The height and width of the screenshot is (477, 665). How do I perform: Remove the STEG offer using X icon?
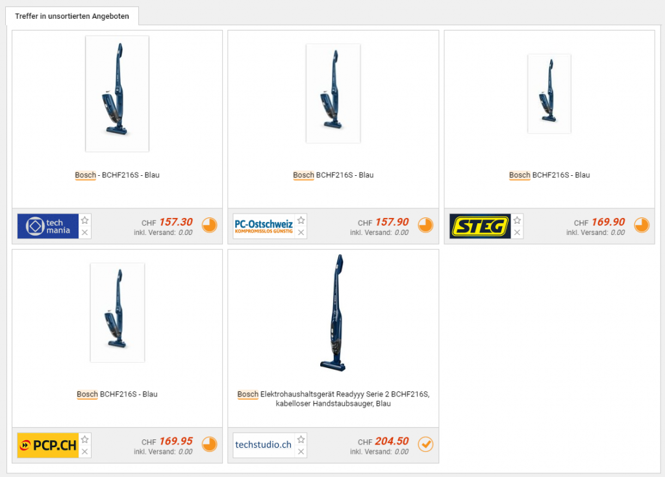pos(517,232)
